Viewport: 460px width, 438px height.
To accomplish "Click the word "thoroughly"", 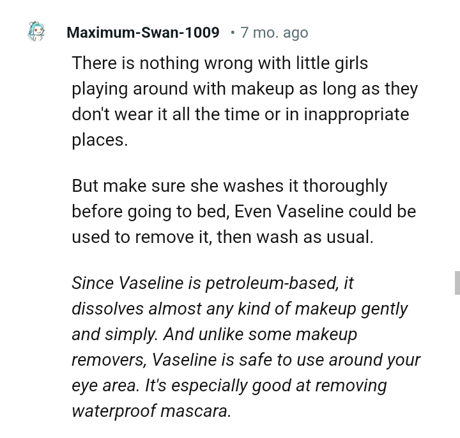I will tap(345, 185).
